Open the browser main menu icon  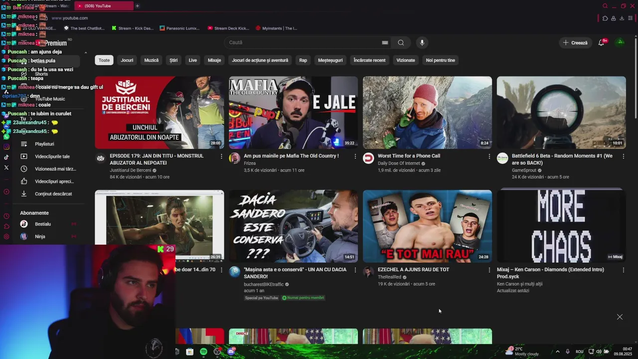tap(630, 18)
